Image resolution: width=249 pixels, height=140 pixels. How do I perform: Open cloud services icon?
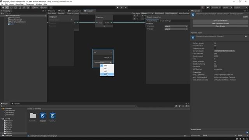tap(208, 8)
